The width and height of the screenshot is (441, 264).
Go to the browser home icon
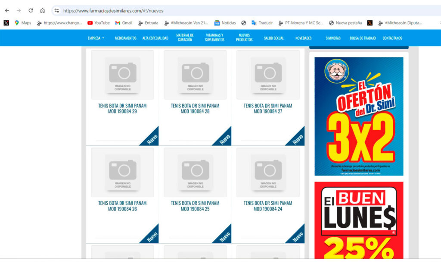coord(43,11)
